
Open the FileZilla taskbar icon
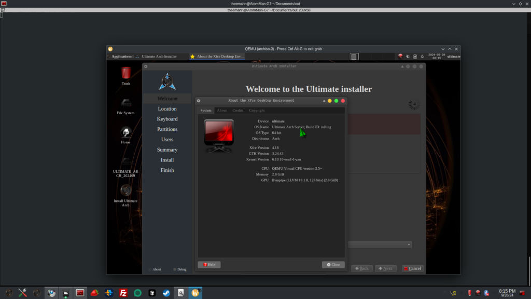click(x=123, y=293)
